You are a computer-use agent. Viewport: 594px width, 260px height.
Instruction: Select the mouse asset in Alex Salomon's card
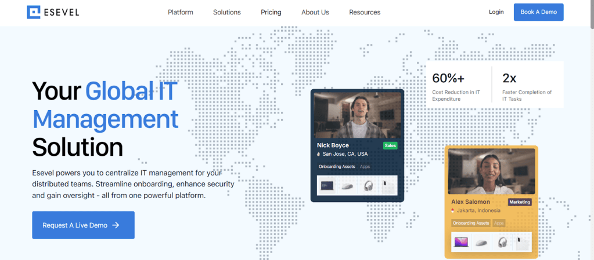pyautogui.click(x=481, y=242)
